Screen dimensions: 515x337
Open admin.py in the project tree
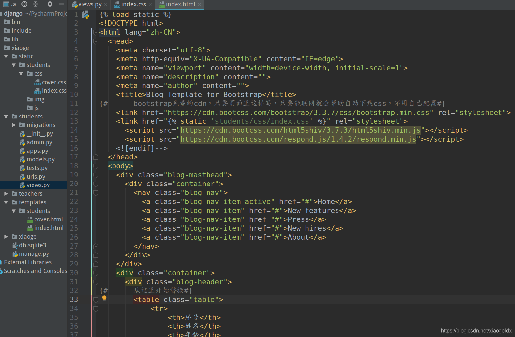click(x=36, y=142)
